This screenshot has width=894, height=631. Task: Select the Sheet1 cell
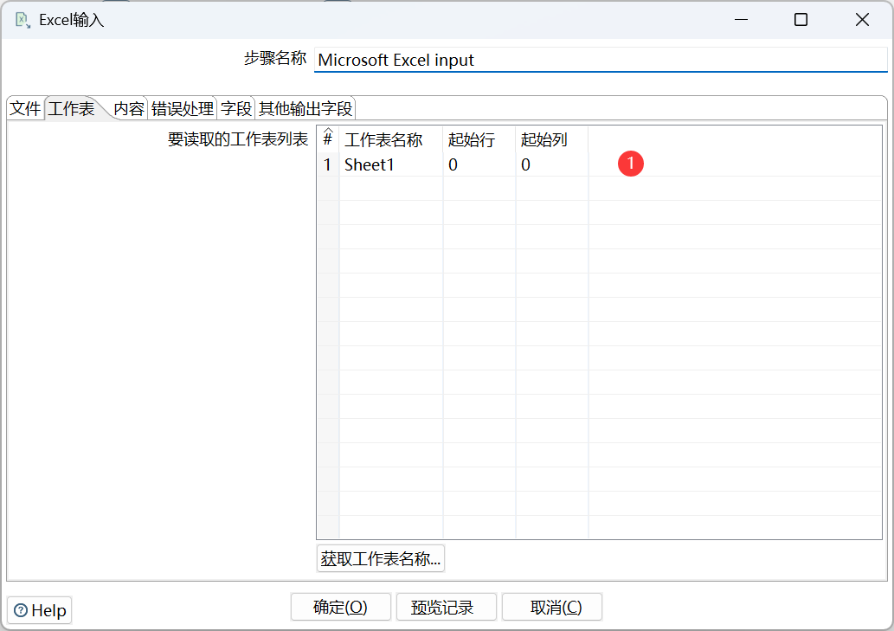pyautogui.click(x=391, y=164)
